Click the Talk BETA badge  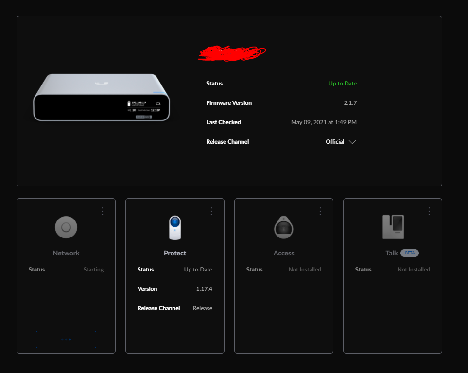(410, 253)
